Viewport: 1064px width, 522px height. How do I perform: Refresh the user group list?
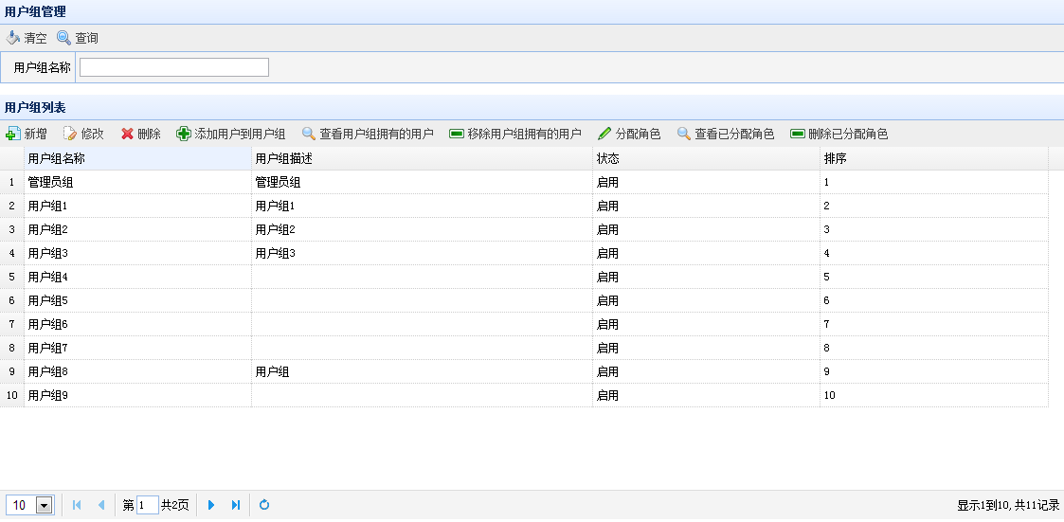click(x=264, y=505)
